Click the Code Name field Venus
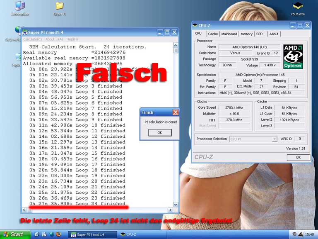This screenshot has height=239, width=318. pos(235,53)
